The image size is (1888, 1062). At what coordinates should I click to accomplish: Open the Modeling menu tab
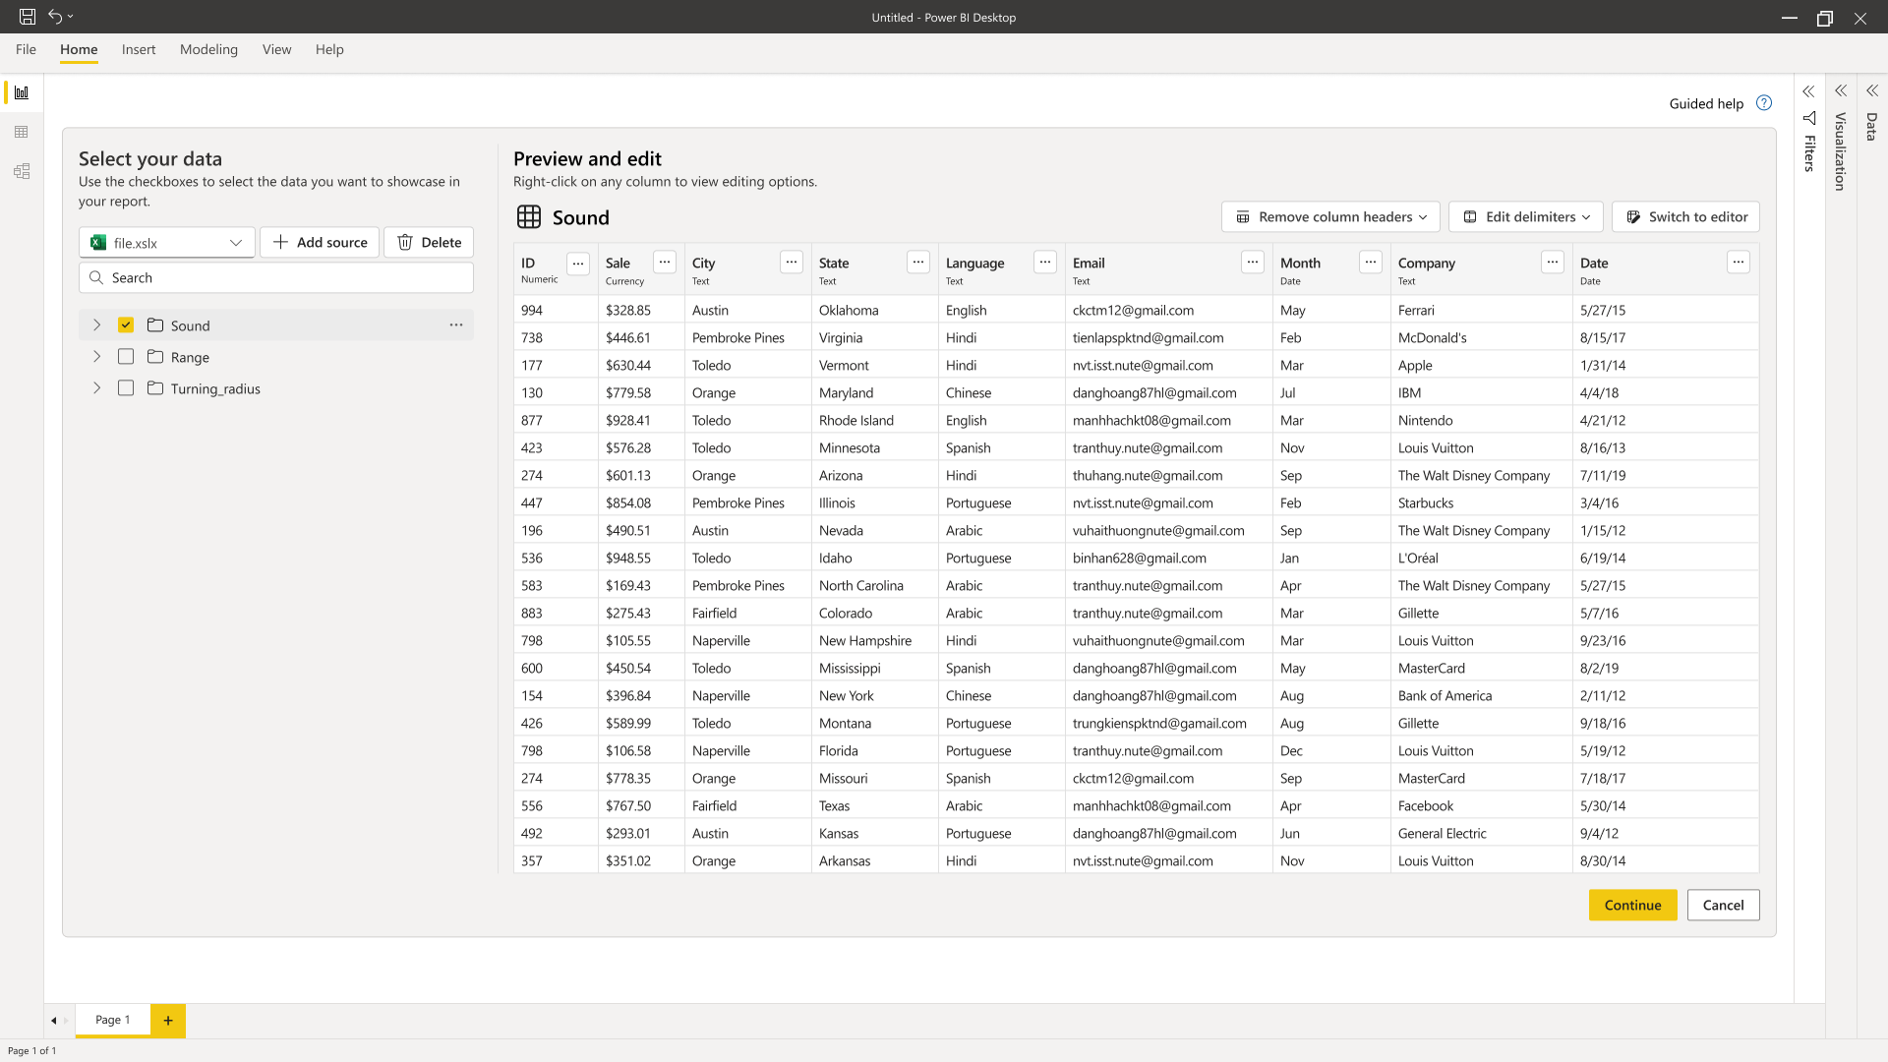(x=208, y=49)
